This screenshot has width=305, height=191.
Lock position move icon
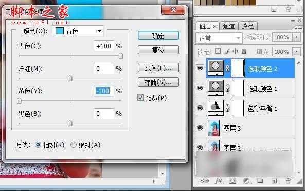point(235,51)
